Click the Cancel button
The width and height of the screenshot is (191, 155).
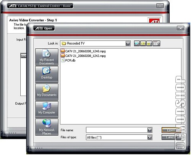pyautogui.click(x=171, y=137)
